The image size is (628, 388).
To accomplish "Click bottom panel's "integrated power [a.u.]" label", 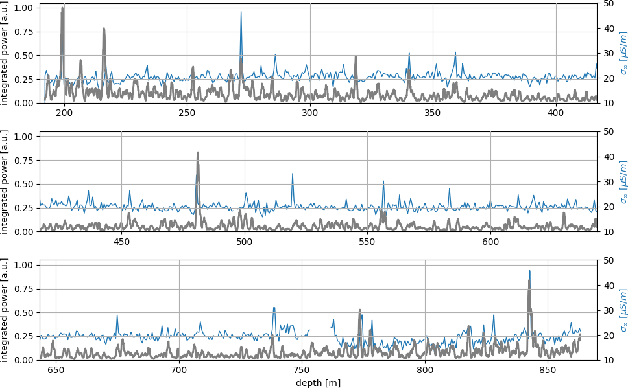I will [5, 310].
